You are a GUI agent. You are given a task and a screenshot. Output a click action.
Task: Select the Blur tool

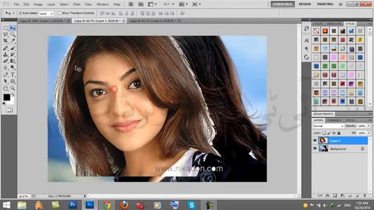coord(5,68)
